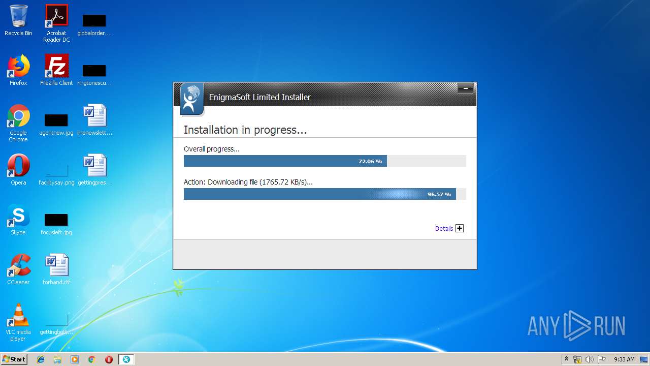This screenshot has width=650, height=366.
Task: Open Google Chrome desktop shortcut
Action: coord(18,123)
